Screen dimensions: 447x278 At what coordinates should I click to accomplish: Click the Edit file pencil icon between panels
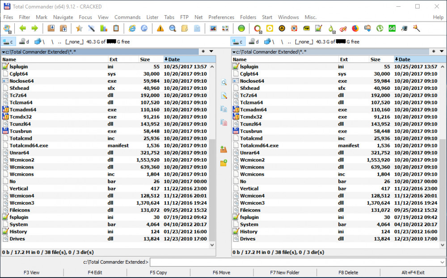(x=223, y=96)
